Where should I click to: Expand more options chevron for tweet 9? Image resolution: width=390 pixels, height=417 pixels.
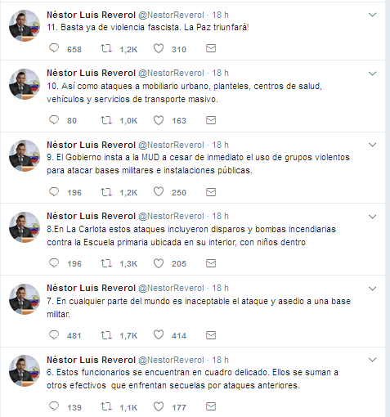[372, 145]
